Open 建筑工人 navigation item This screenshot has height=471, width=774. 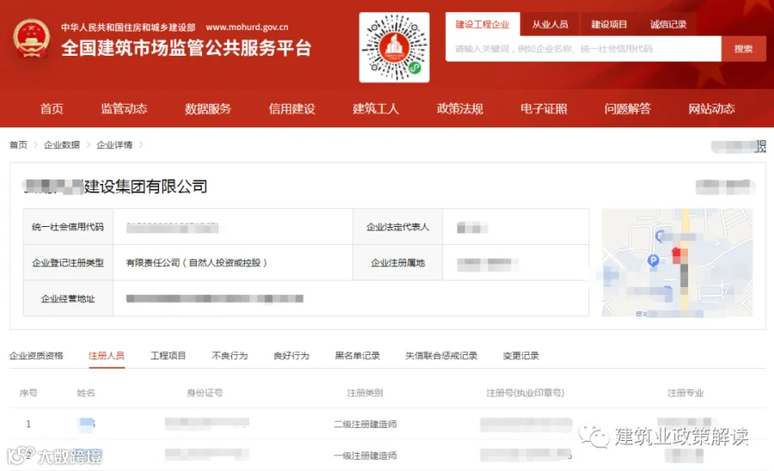pos(376,108)
